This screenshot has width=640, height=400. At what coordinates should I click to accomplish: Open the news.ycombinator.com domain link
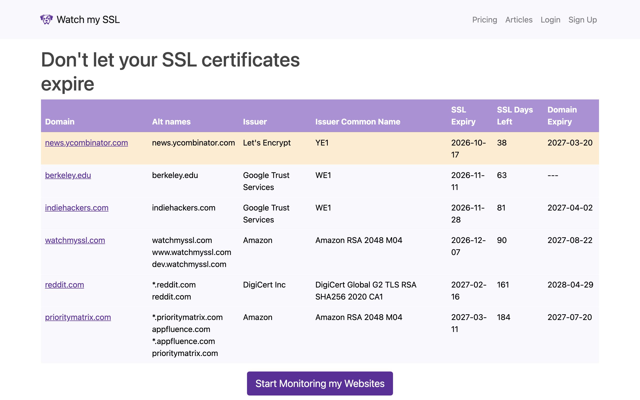click(x=86, y=142)
